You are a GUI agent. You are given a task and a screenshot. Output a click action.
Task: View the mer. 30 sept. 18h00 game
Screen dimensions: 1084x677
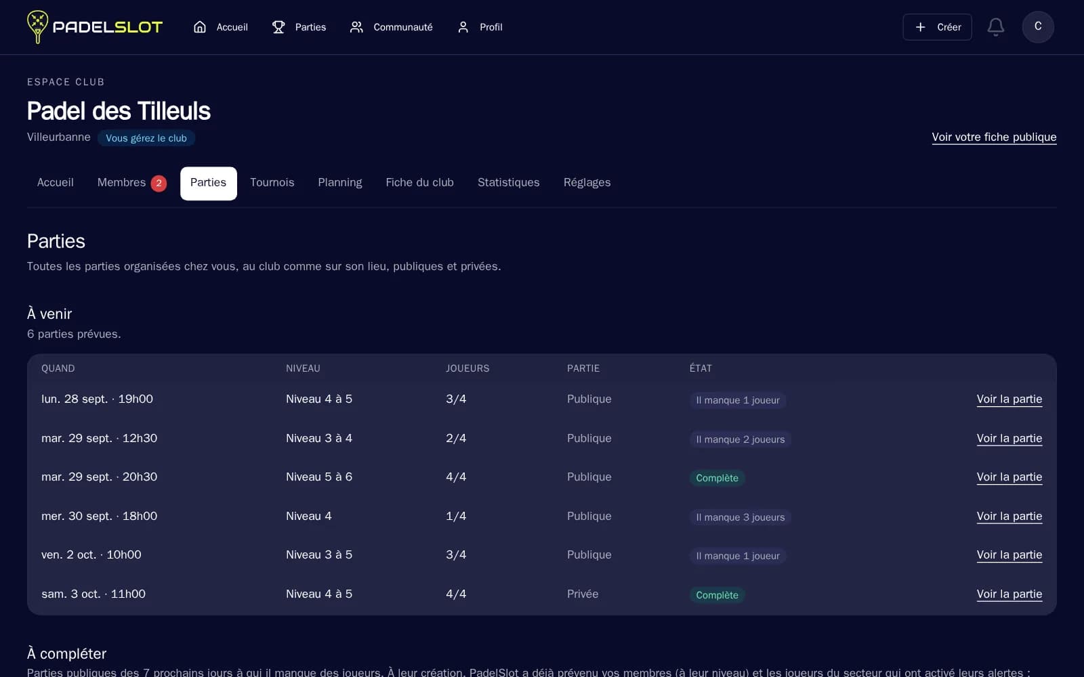click(1009, 517)
